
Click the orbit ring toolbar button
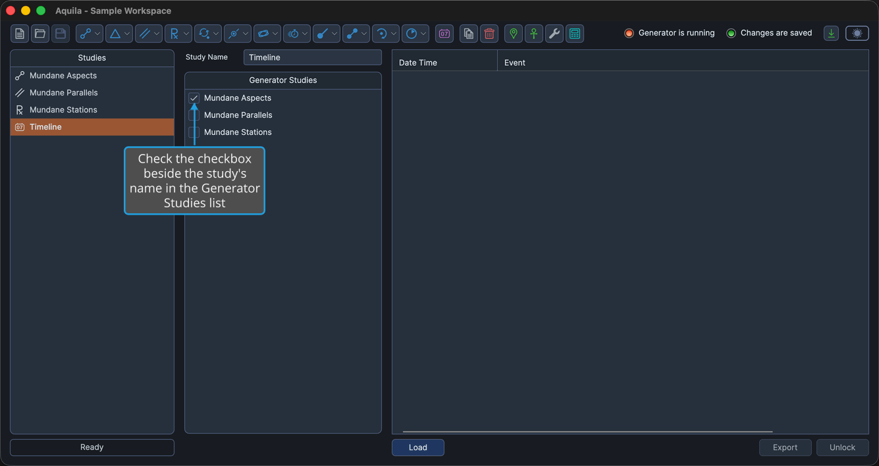(267, 34)
